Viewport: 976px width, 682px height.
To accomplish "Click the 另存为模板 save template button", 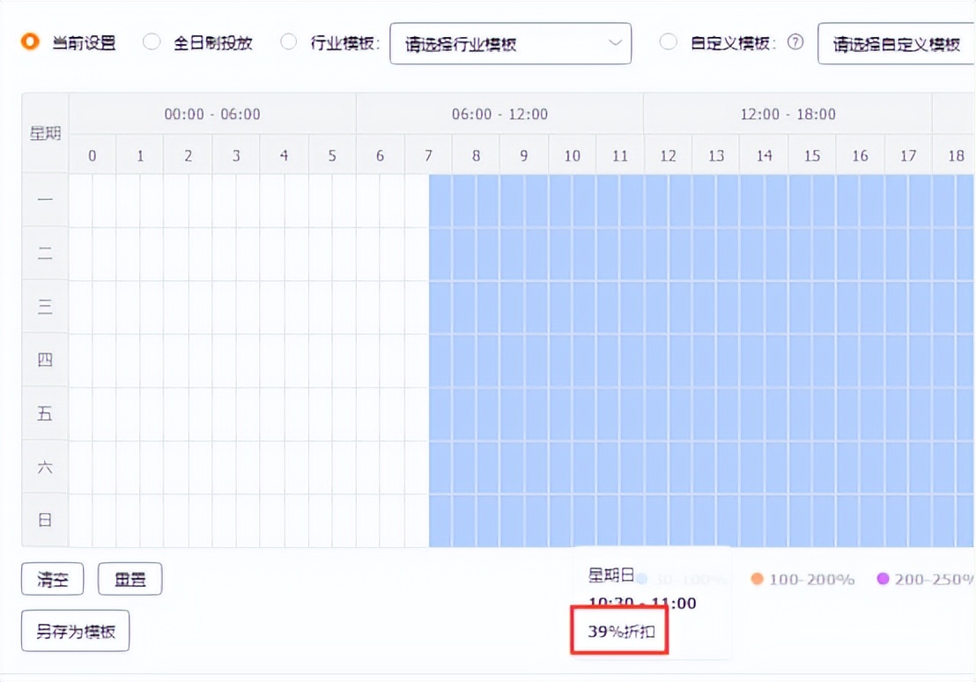I will pyautogui.click(x=75, y=631).
